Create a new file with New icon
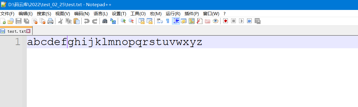 tap(3, 21)
